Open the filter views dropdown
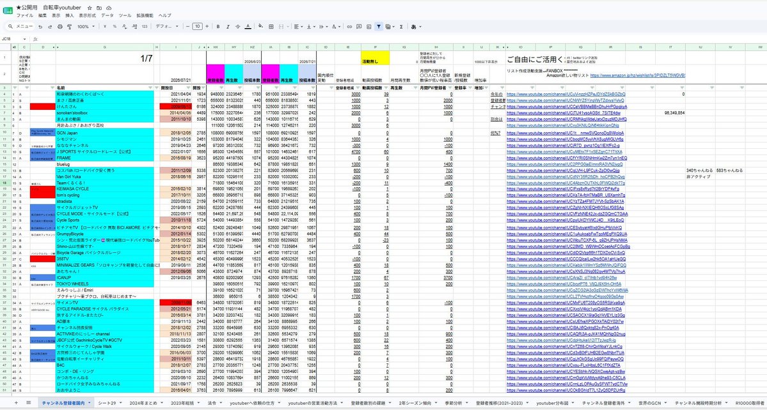The width and height of the screenshot is (767, 410). point(390,26)
